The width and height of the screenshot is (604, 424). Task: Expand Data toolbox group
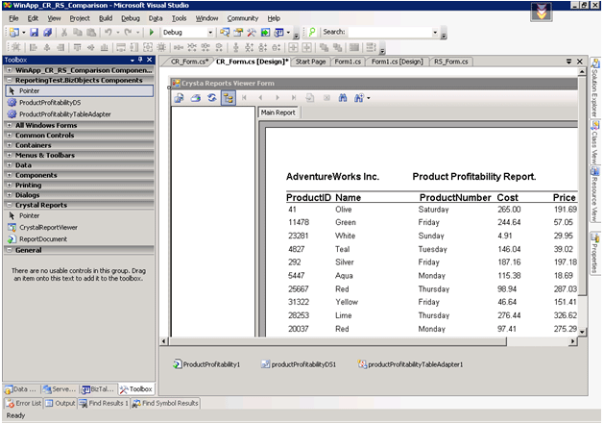coord(10,165)
